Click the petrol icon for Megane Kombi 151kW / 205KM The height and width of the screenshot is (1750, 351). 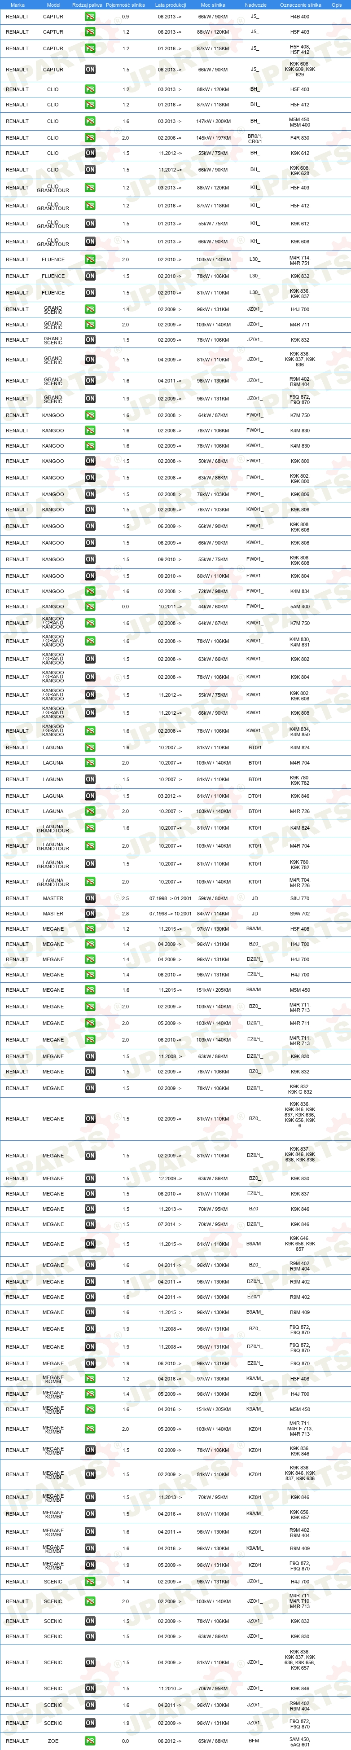click(x=90, y=1409)
